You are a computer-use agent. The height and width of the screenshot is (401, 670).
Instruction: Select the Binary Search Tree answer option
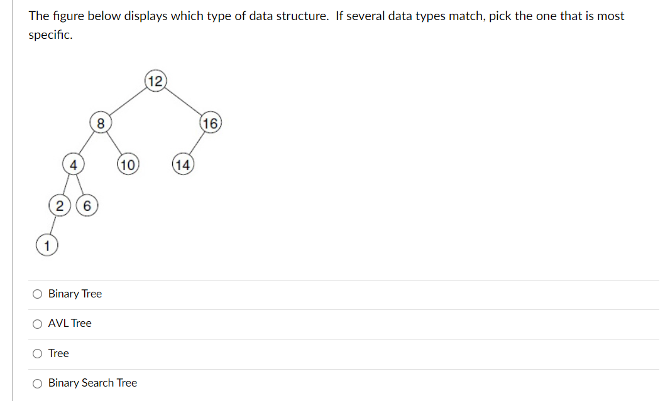[37, 382]
